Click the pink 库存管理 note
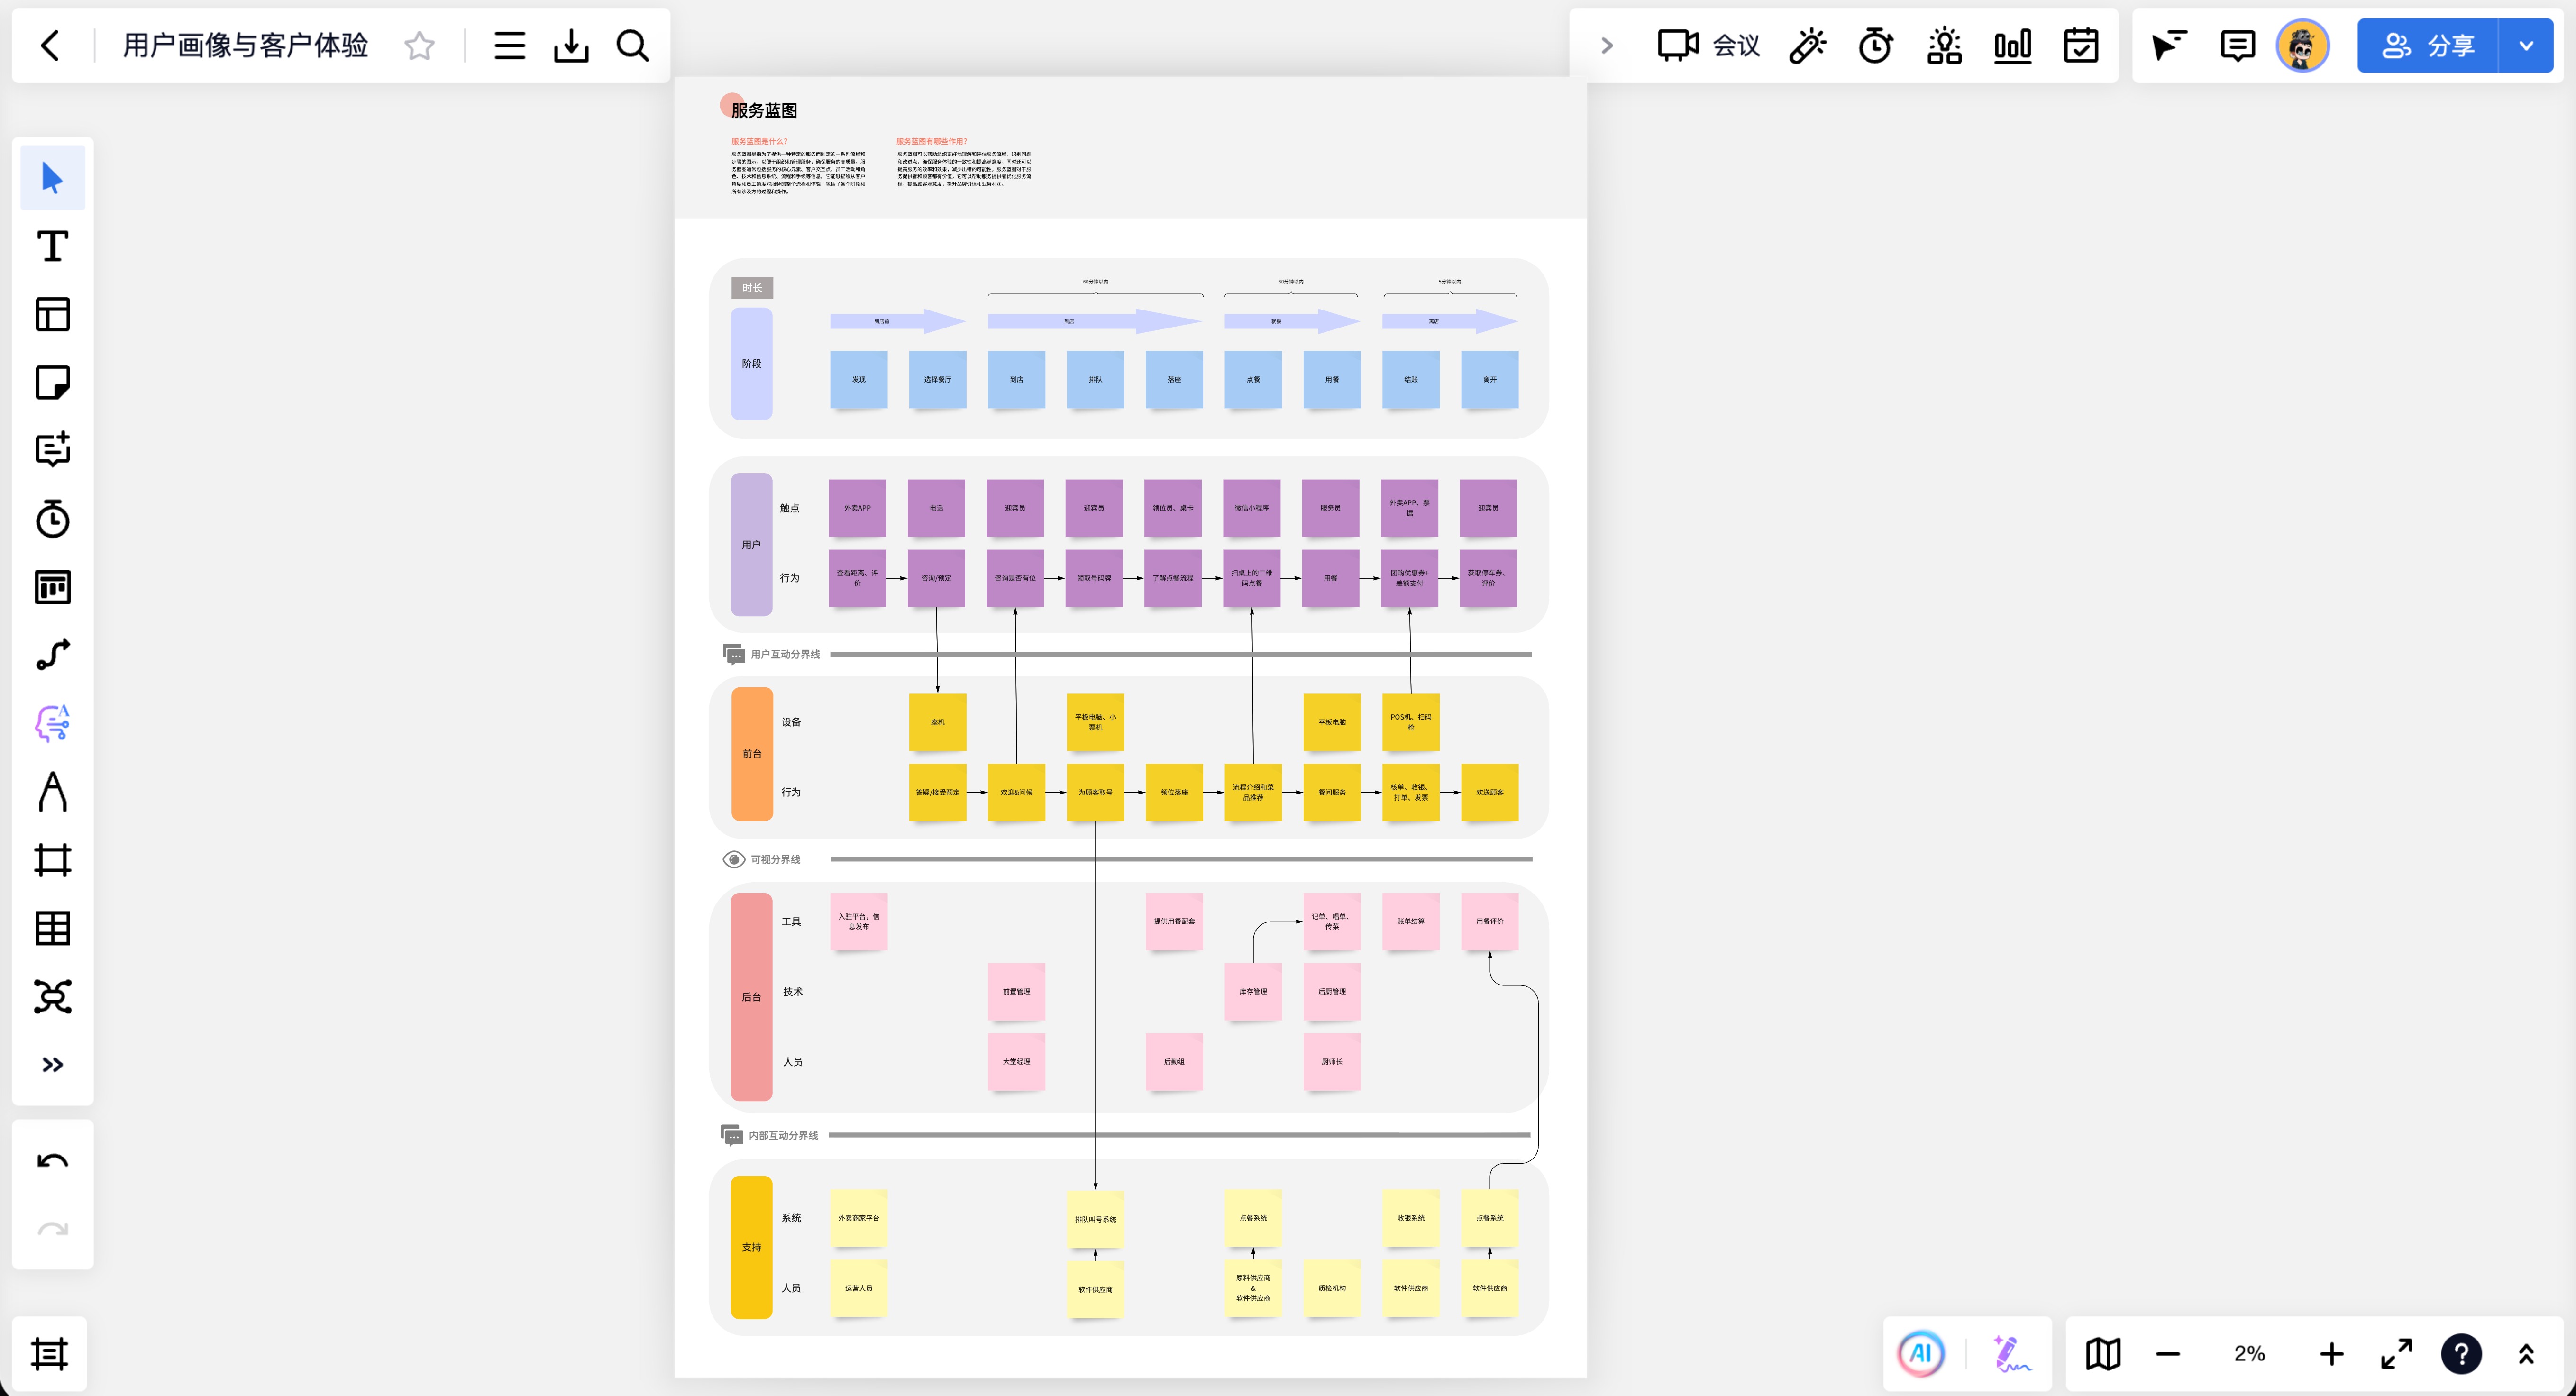 1253,992
